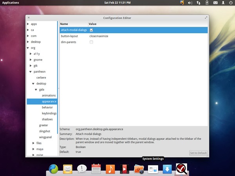This screenshot has height=176, width=235.
Task: Launch the Mail app from the dock
Action: click(68, 169)
